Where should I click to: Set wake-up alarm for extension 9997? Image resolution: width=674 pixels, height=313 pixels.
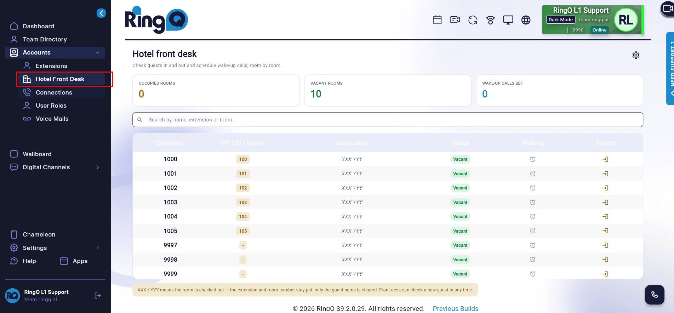point(533,245)
